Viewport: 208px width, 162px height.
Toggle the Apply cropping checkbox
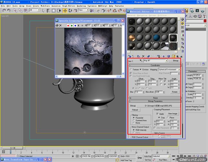157,114
